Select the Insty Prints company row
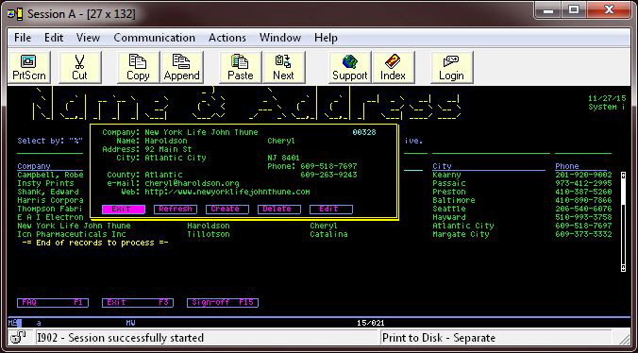 click(x=45, y=183)
